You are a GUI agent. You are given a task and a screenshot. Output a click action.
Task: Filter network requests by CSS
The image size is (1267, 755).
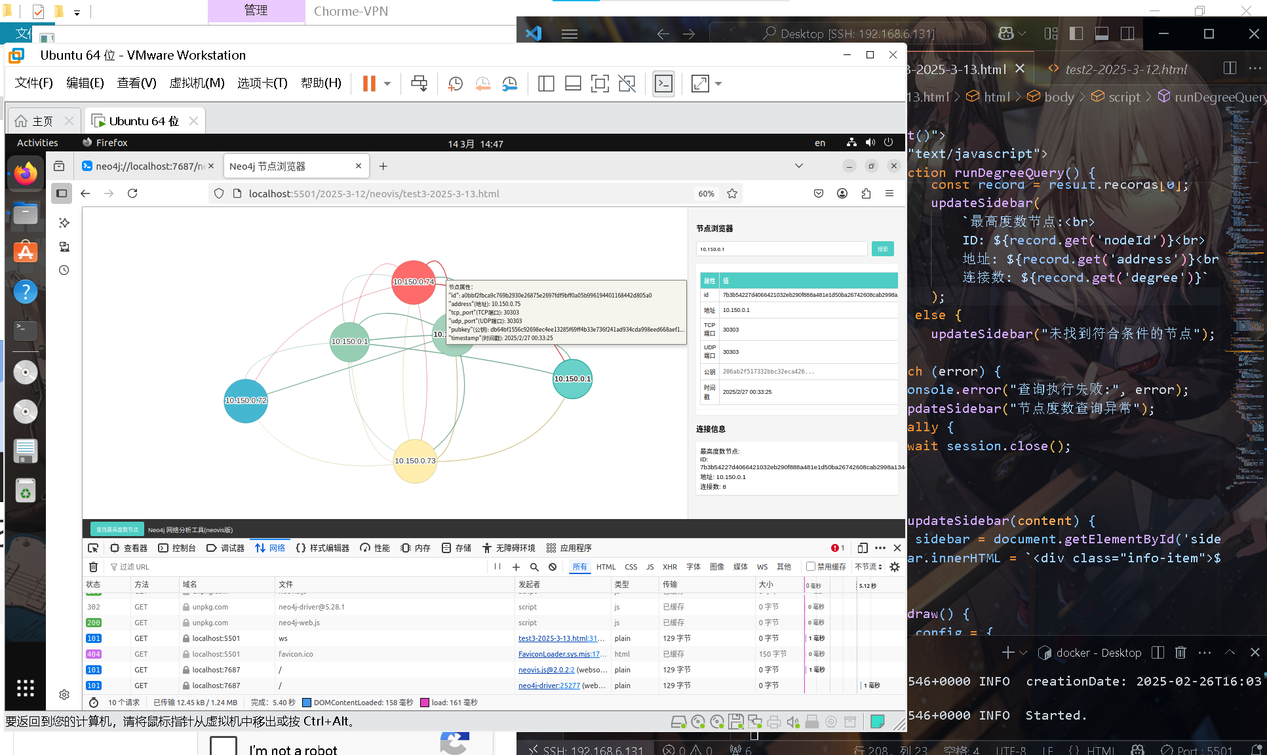click(631, 567)
